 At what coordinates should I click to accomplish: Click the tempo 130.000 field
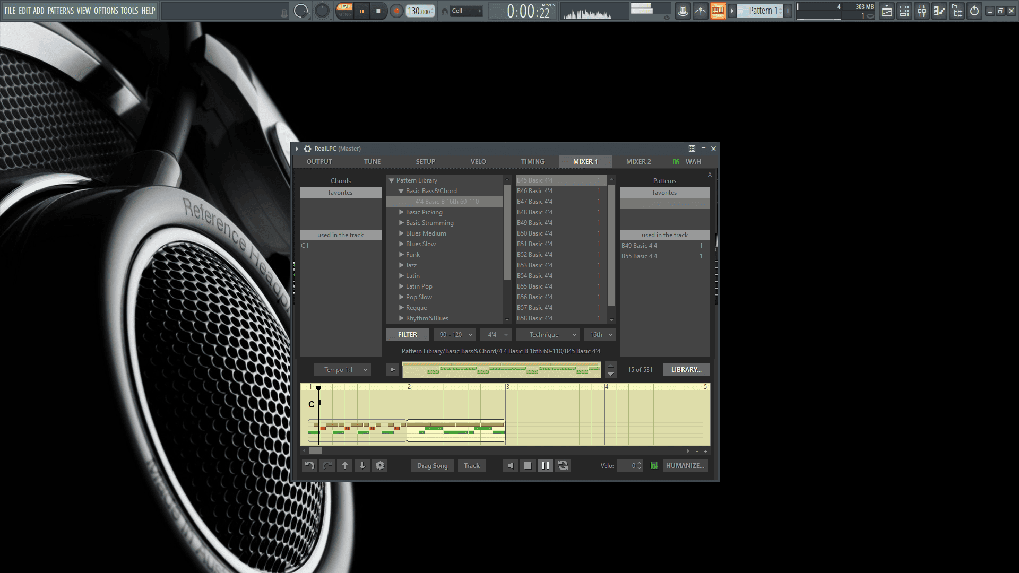click(420, 11)
